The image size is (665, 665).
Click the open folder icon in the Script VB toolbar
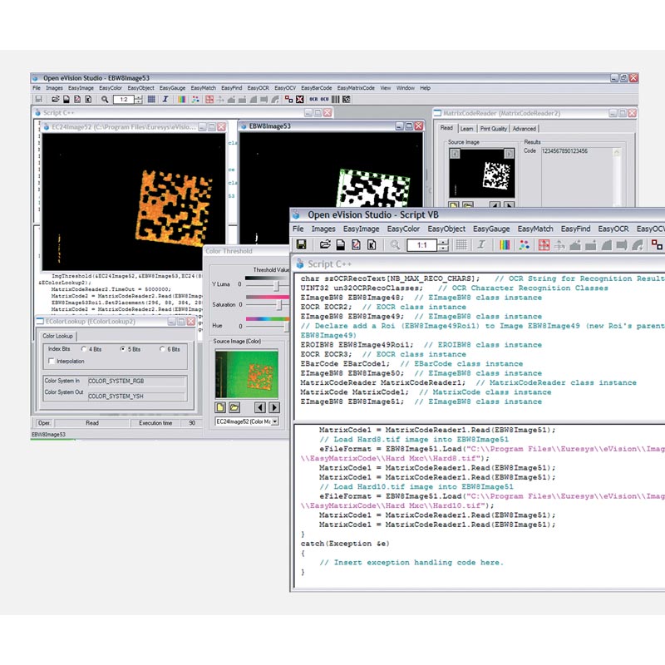(325, 244)
